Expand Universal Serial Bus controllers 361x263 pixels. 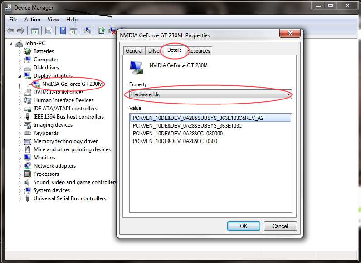(20, 199)
